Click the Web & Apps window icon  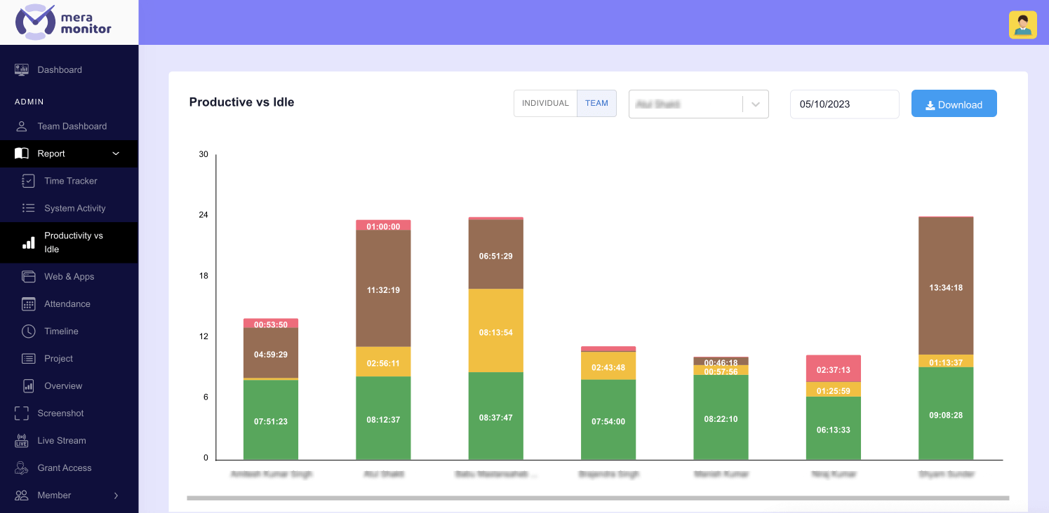[x=28, y=276]
